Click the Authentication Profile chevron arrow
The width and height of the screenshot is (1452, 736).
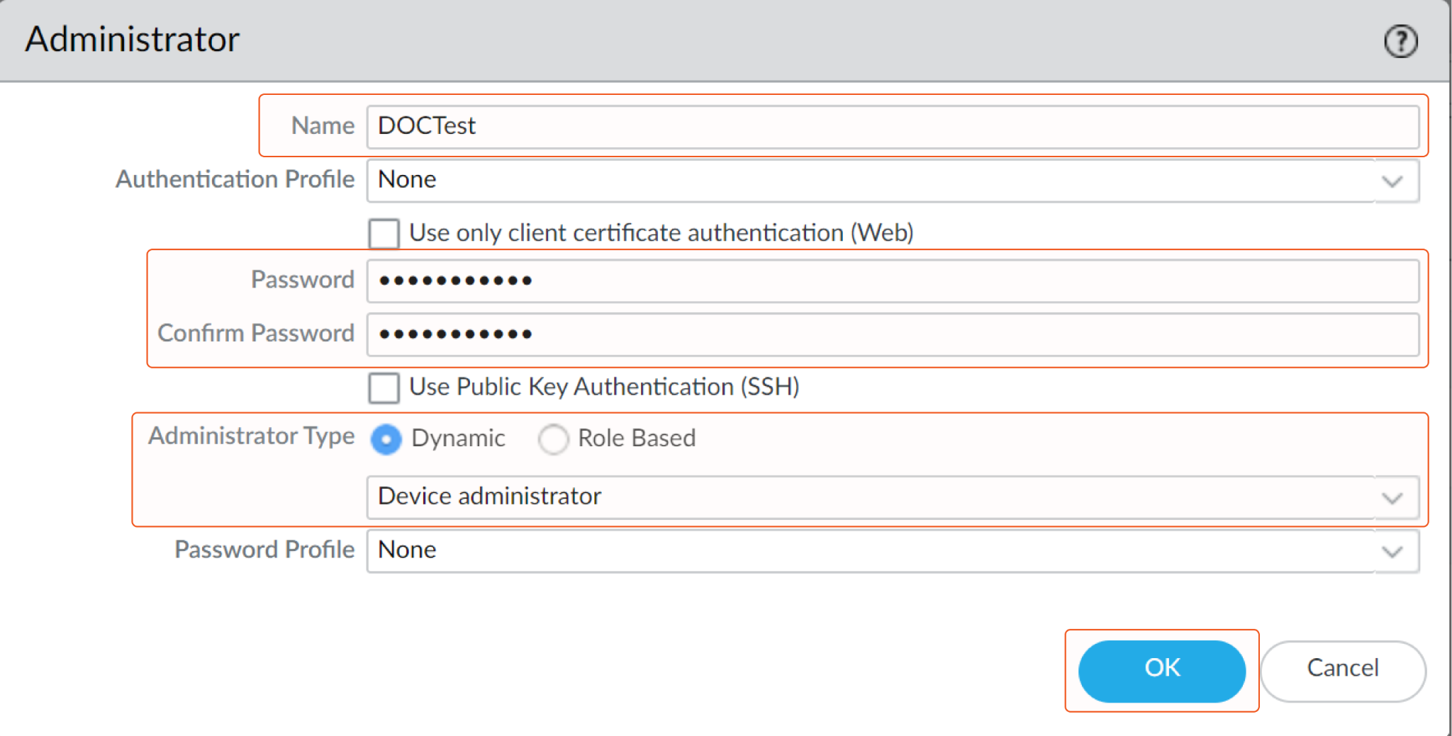1392,181
